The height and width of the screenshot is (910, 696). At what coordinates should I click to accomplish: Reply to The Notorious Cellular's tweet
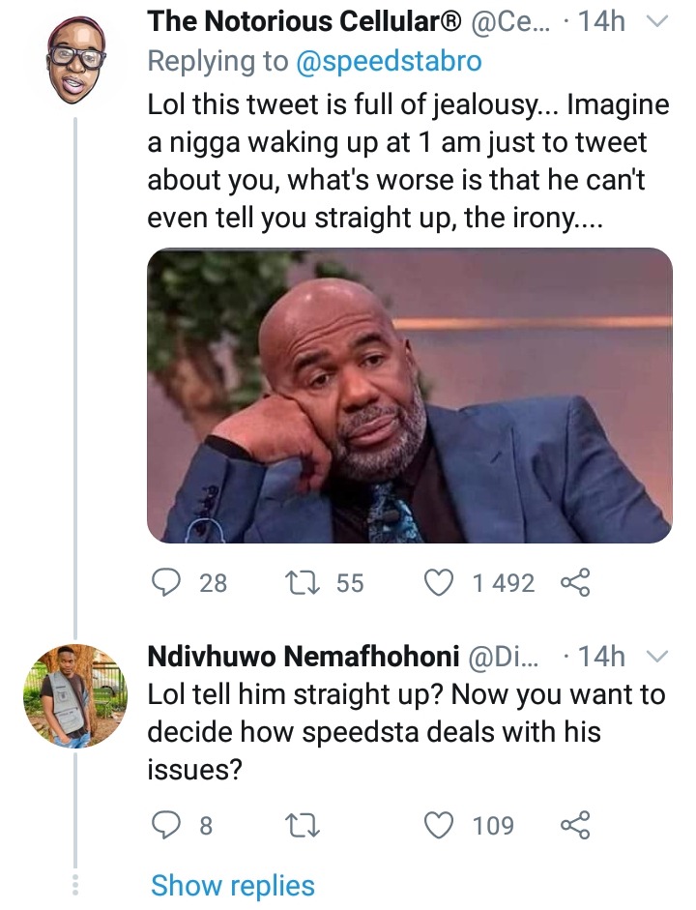[x=166, y=583]
